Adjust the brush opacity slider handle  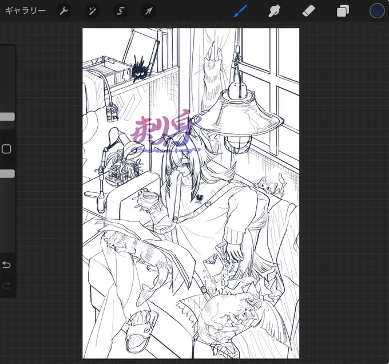7,173
